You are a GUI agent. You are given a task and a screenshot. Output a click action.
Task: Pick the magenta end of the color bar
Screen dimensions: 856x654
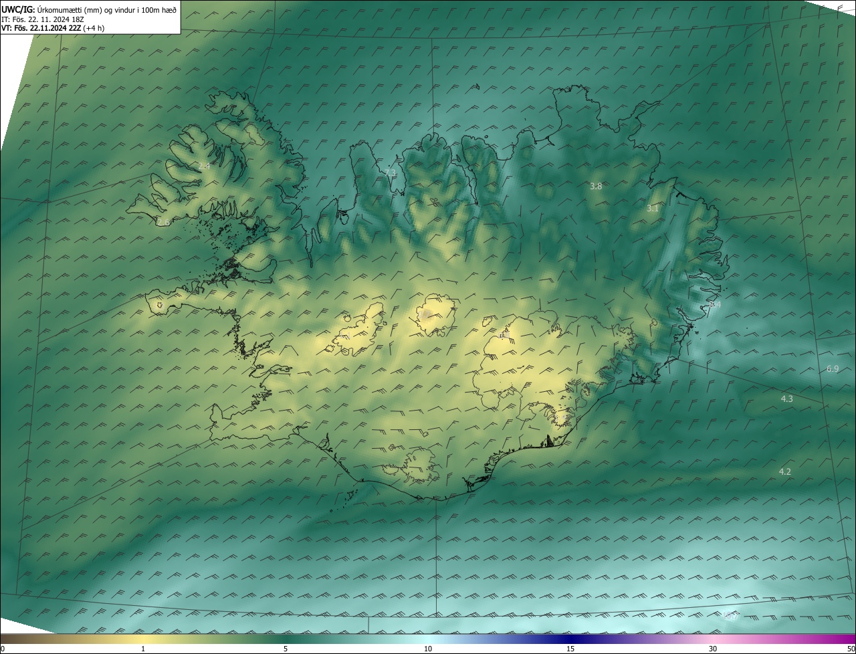click(x=846, y=639)
